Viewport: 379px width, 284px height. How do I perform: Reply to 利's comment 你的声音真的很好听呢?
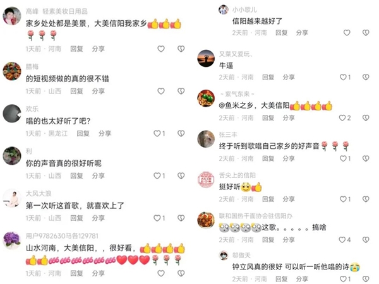[76, 176]
